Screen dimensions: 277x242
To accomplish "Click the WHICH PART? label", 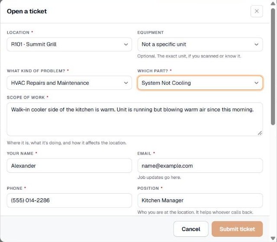I will 153,71.
